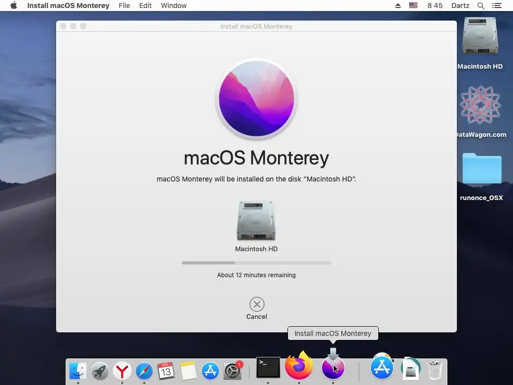The image size is (513, 385).
Task: Click the macOS Monterey logo image
Action: tap(256, 99)
